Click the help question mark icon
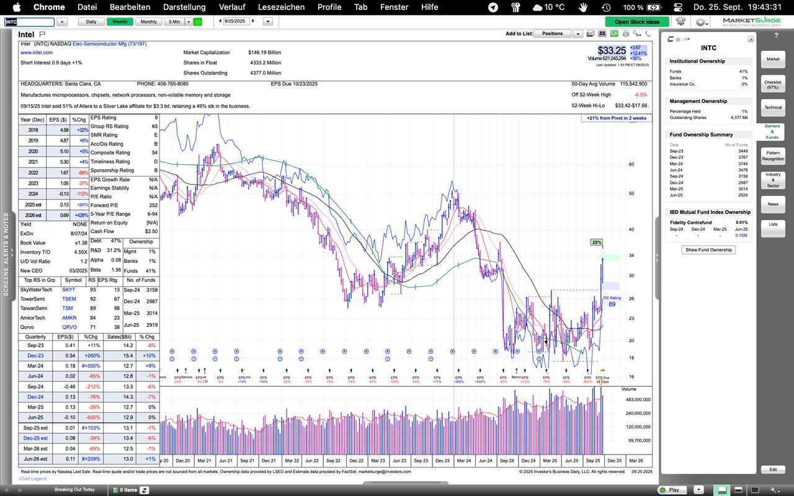The height and width of the screenshot is (496, 794). [x=776, y=35]
